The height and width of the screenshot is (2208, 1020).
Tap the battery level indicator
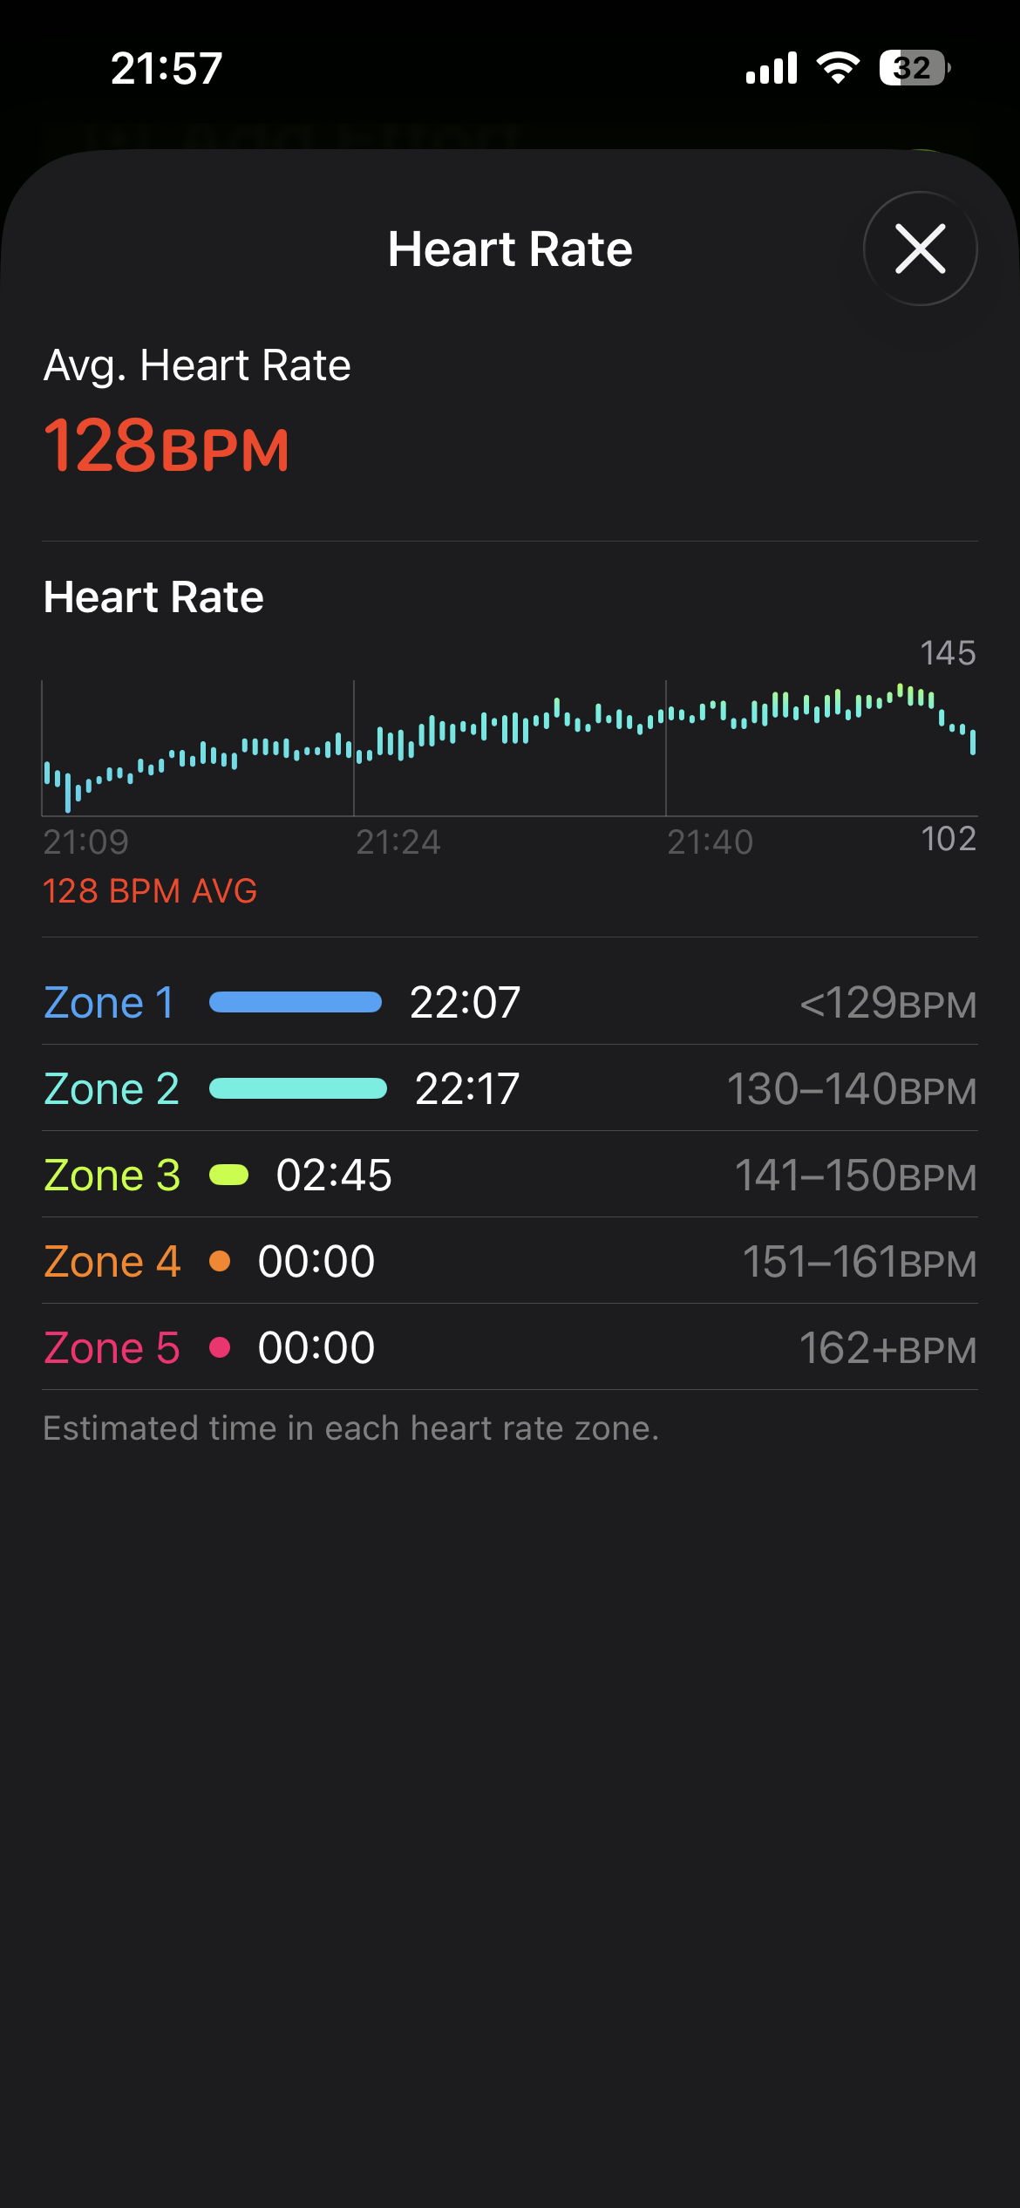click(x=914, y=68)
